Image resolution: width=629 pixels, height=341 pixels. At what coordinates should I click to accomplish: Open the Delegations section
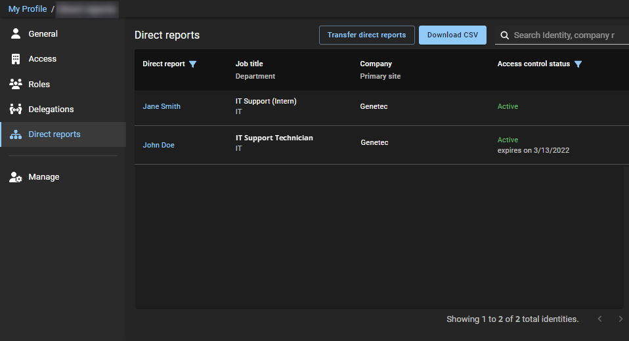click(64, 109)
